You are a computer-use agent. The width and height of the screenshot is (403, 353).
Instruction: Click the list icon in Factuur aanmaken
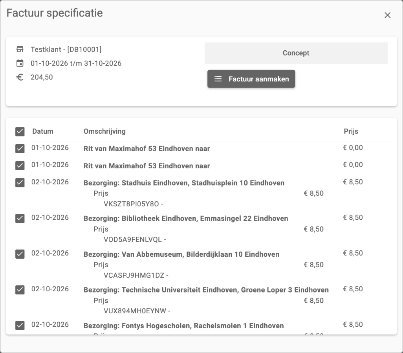click(x=218, y=79)
